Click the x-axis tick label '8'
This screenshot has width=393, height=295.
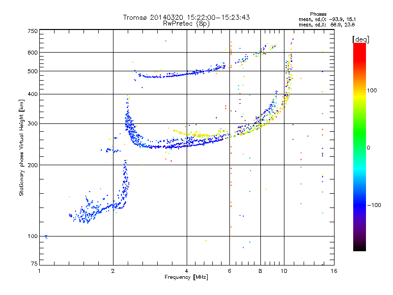point(260,271)
